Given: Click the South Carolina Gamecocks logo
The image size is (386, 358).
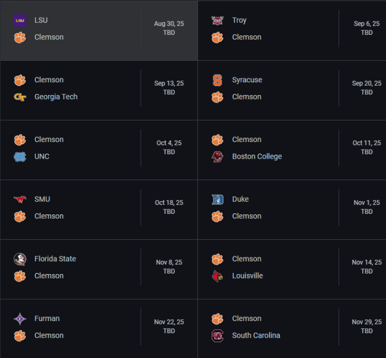Looking at the screenshot, I should point(217,336).
